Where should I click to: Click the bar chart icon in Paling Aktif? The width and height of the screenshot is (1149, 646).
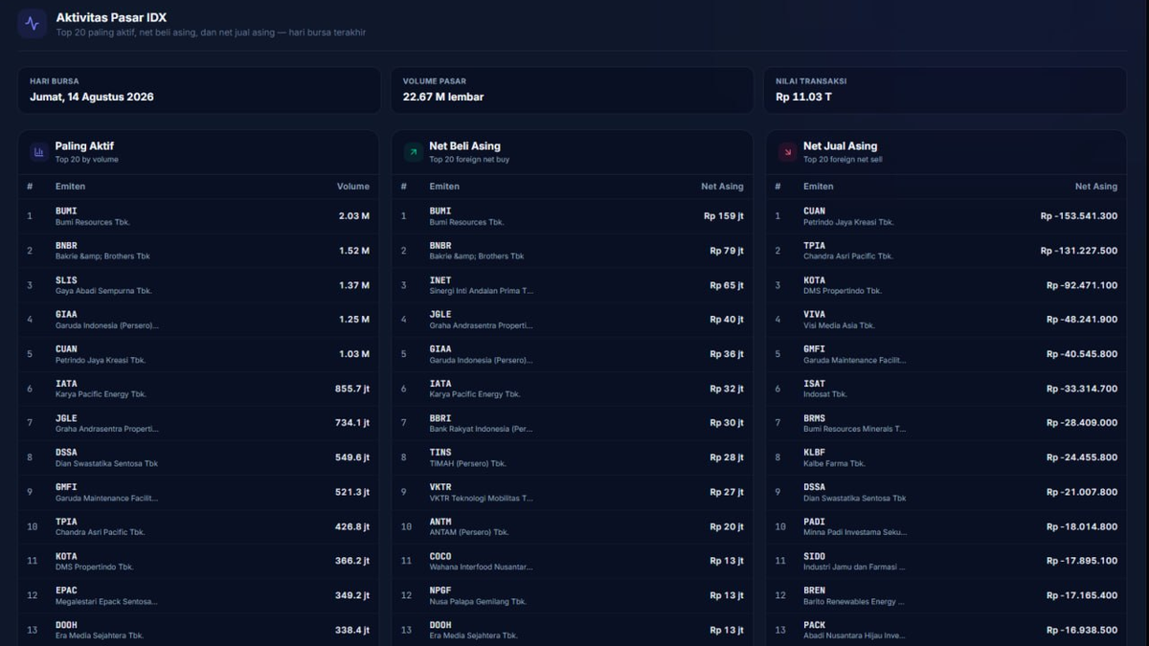click(x=39, y=151)
